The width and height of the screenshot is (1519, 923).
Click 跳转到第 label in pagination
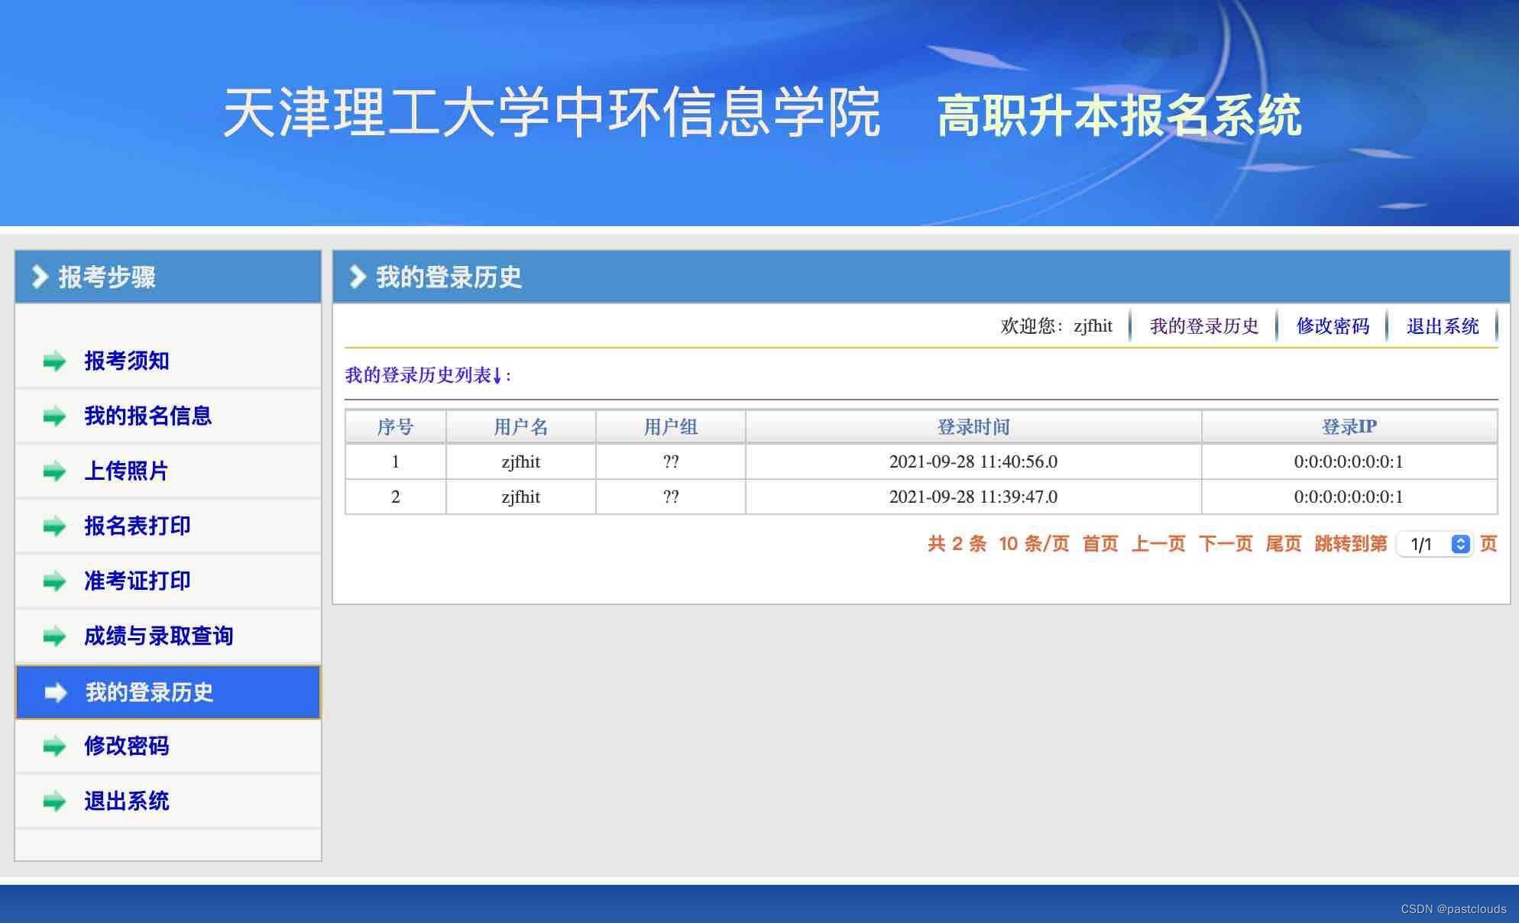pyautogui.click(x=1351, y=544)
